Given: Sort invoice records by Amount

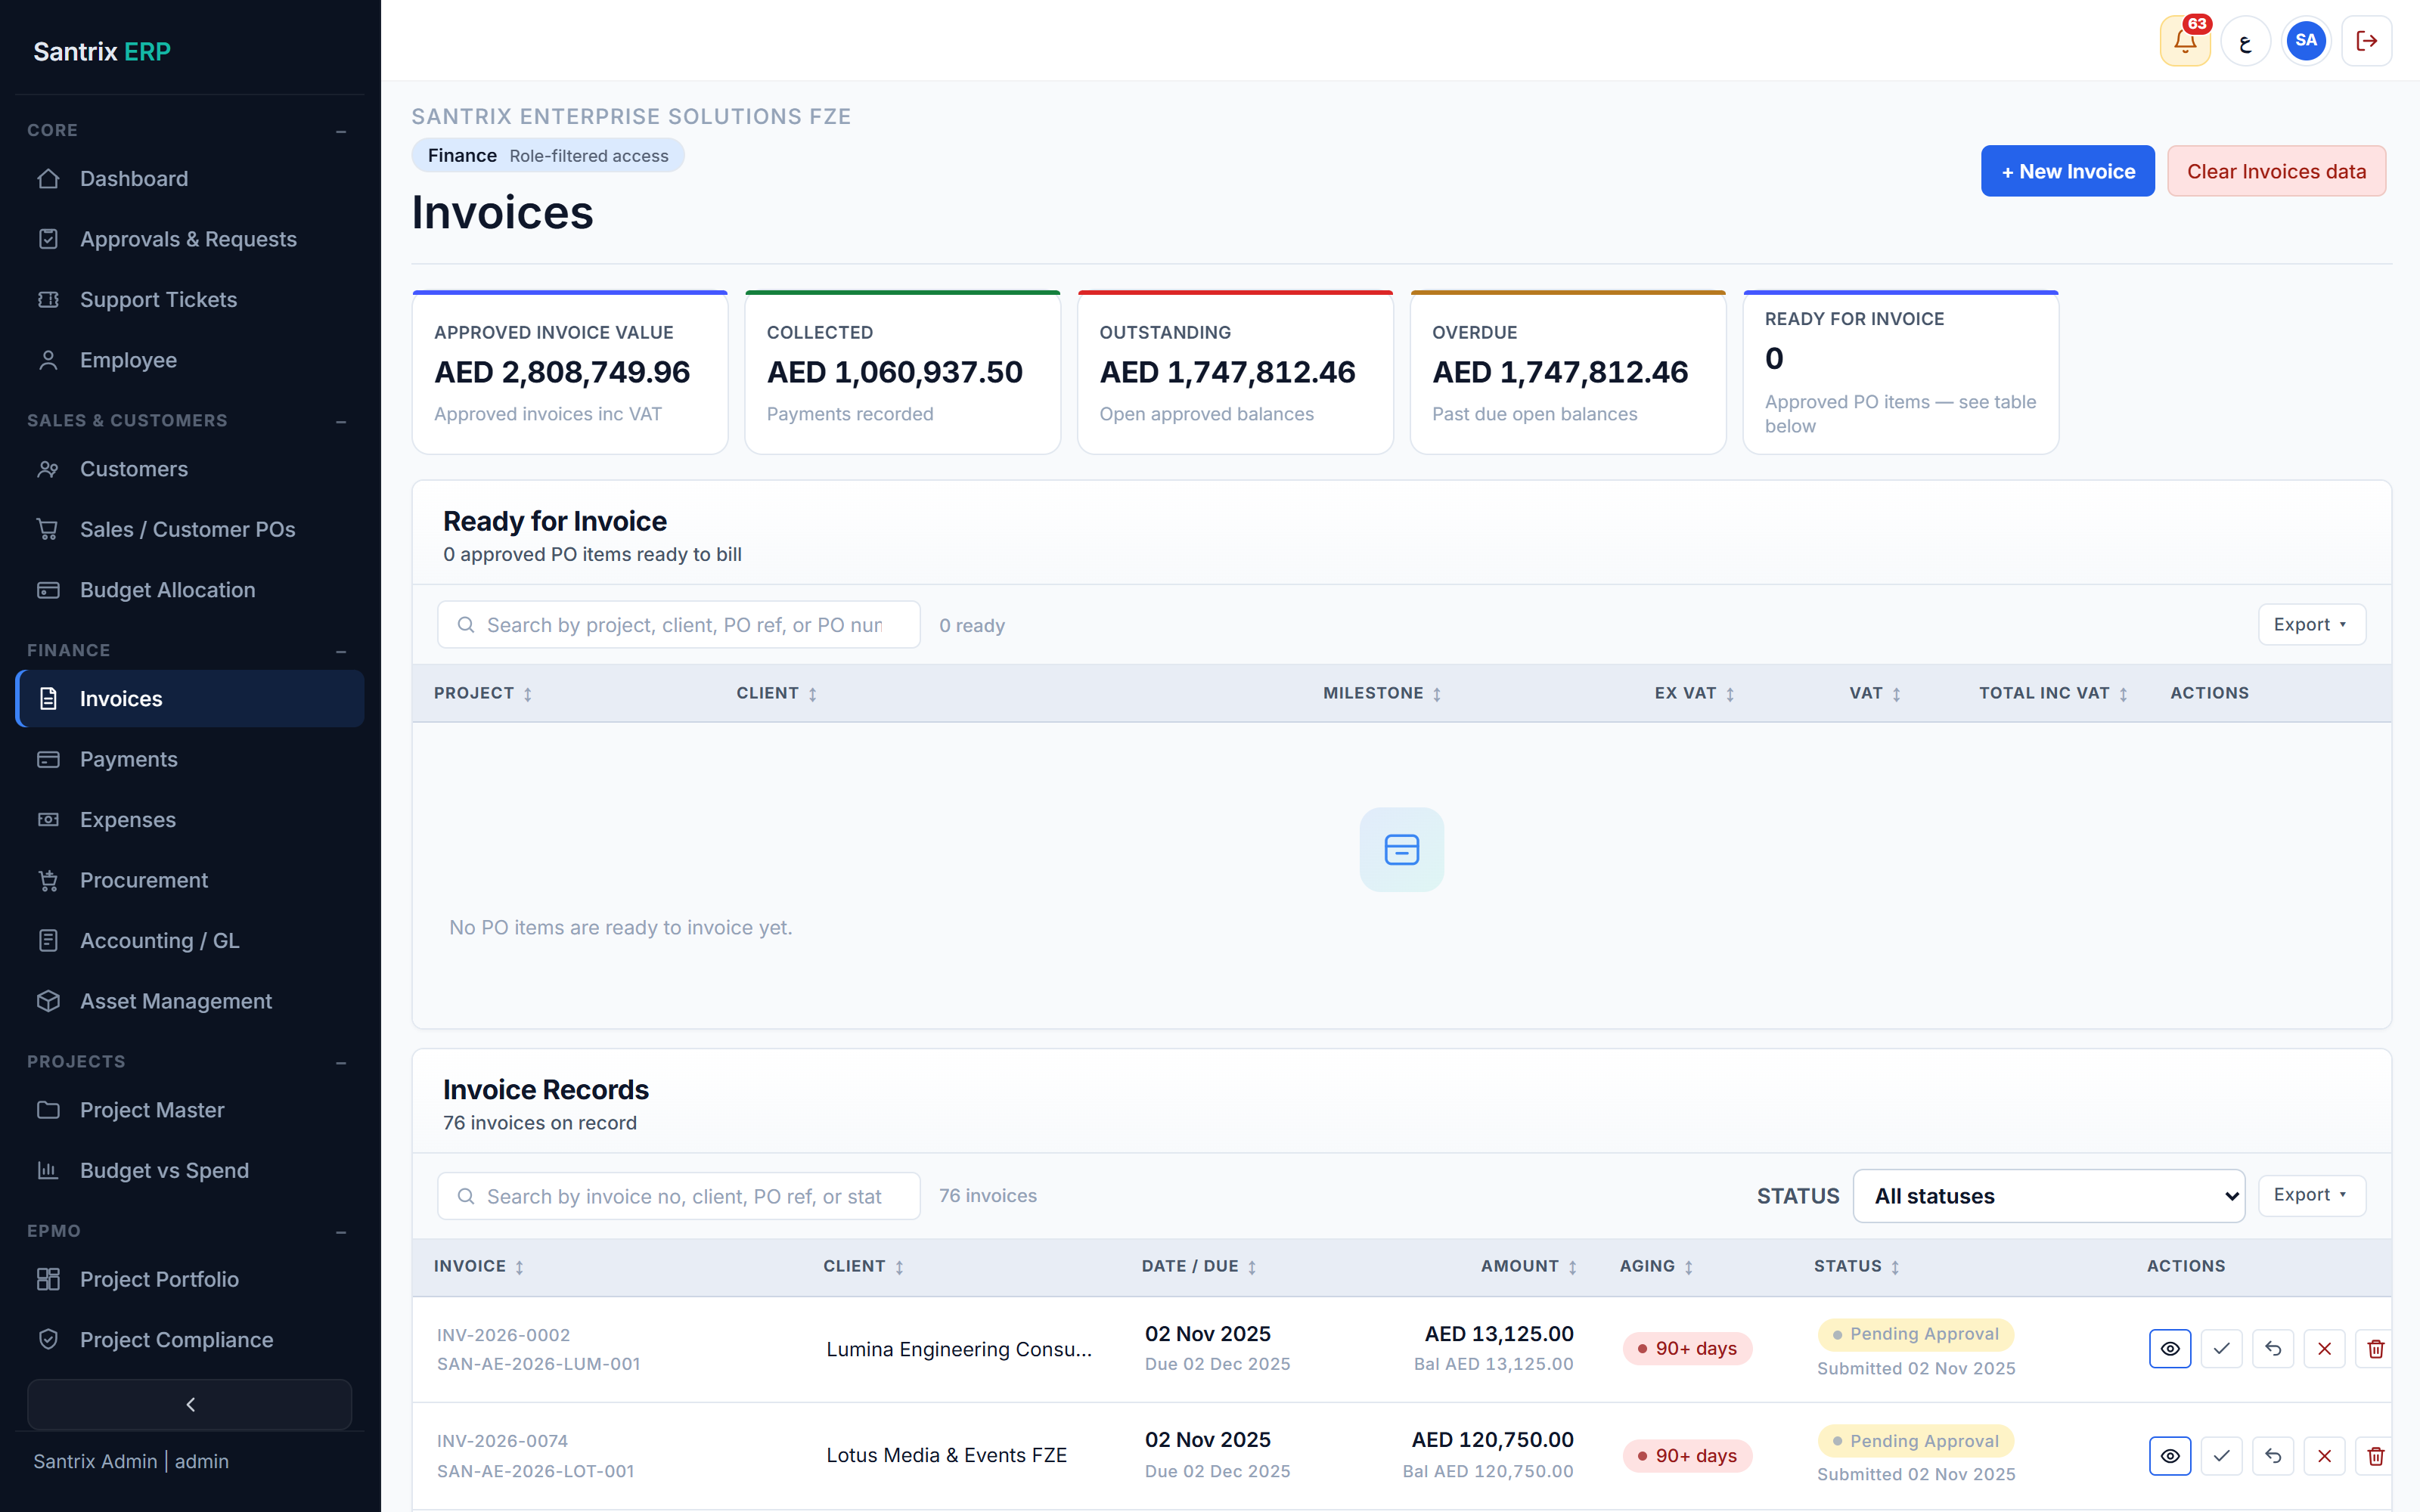Looking at the screenshot, I should coord(1529,1266).
